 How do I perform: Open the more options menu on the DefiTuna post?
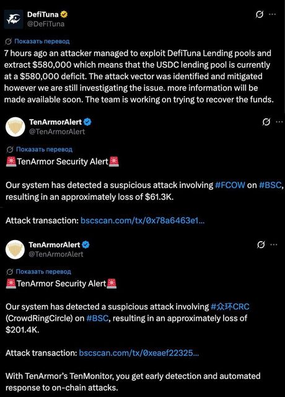(x=273, y=14)
